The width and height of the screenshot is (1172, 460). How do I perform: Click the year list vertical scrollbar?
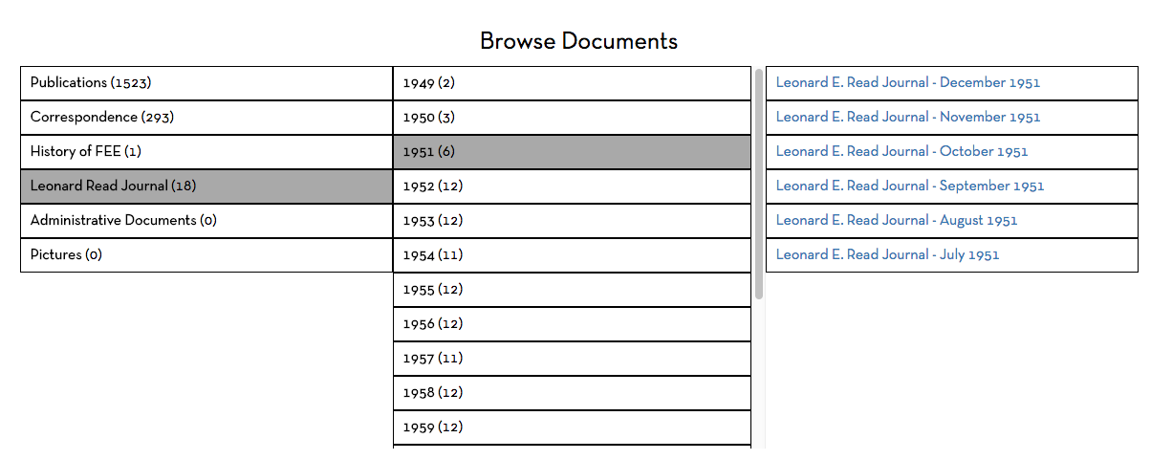[x=759, y=182]
